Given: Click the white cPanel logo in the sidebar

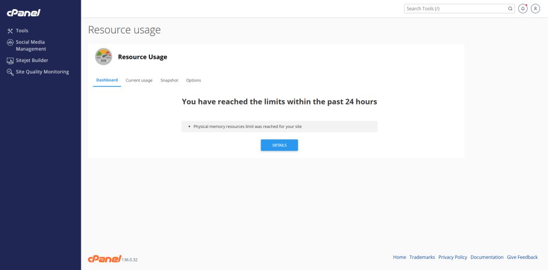Looking at the screenshot, I should coord(24,13).
